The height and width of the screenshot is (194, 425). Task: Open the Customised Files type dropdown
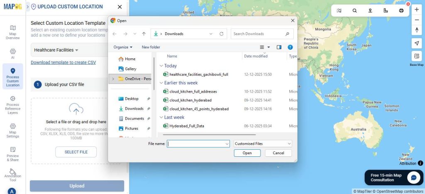[x=262, y=144]
